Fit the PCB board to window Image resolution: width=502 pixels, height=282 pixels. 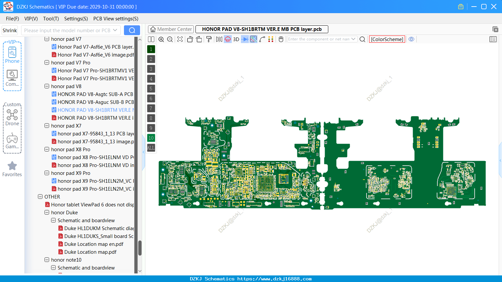click(180, 39)
